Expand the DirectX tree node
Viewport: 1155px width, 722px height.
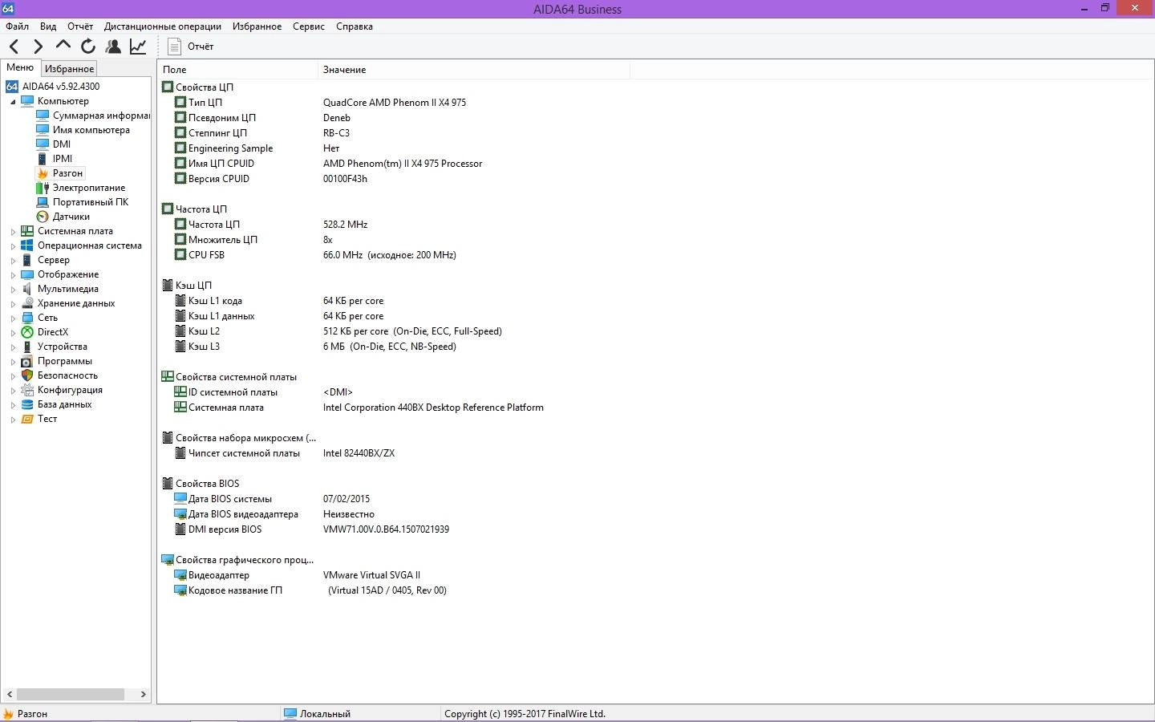pyautogui.click(x=13, y=333)
